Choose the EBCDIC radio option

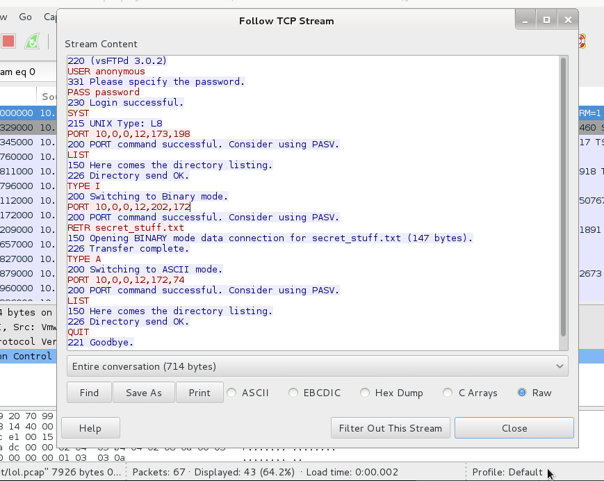pyautogui.click(x=294, y=393)
